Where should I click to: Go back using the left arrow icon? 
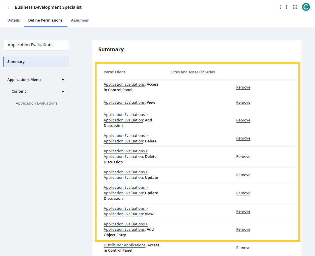coord(8,7)
